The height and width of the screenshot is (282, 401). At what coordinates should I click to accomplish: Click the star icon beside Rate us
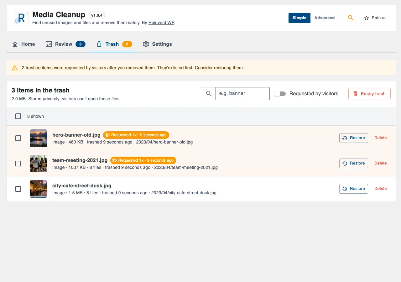[367, 18]
